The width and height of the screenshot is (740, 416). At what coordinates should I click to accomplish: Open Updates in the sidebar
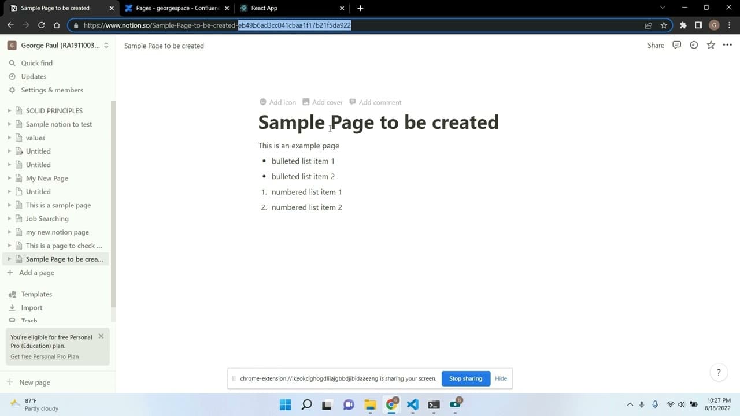tap(34, 76)
